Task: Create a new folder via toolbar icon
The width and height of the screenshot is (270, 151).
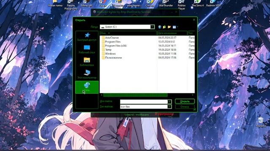Action: pyautogui.click(x=169, y=27)
